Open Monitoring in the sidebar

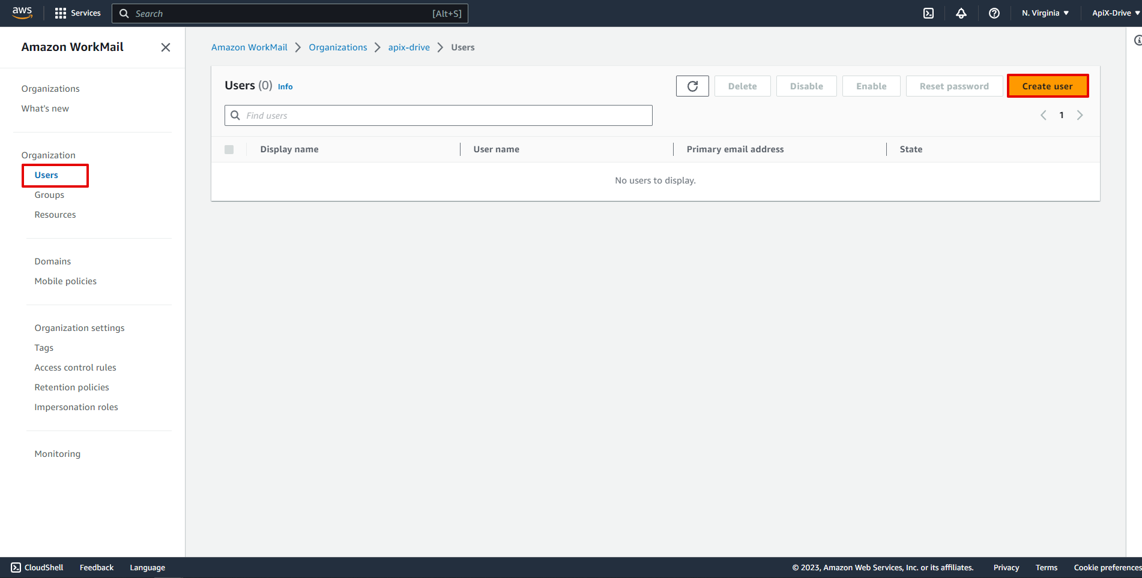pos(57,454)
